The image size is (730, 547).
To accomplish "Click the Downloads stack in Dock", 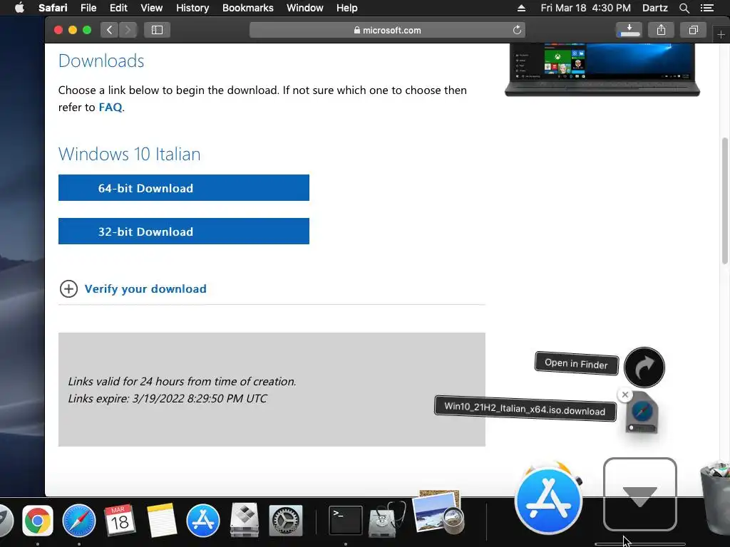I will 639,494.
